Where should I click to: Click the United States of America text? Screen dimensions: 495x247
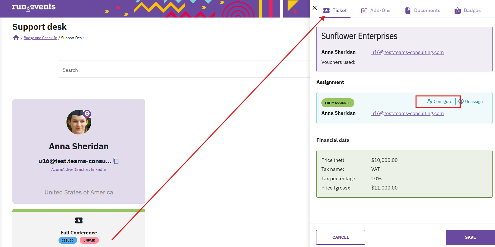point(79,192)
